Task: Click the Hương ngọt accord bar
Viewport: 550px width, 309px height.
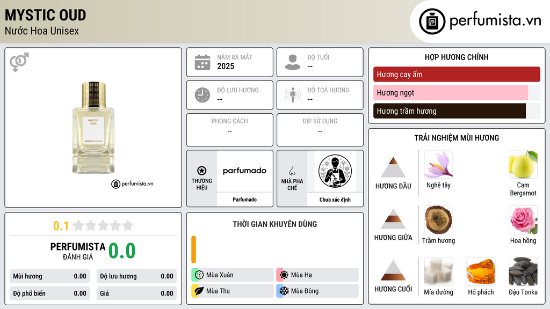Action: (457, 92)
